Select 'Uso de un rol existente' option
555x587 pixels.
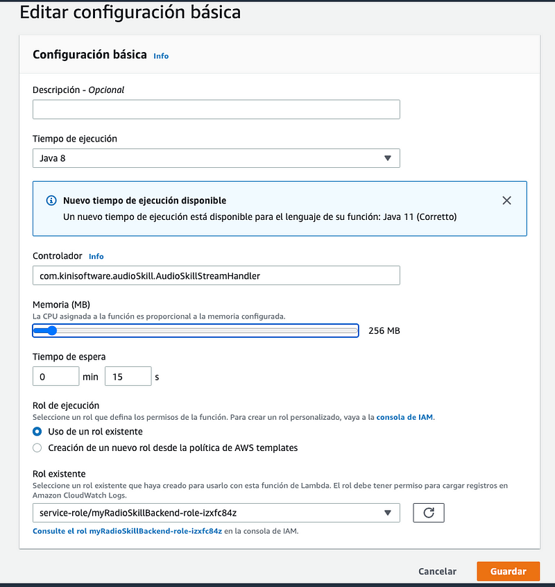tap(37, 432)
